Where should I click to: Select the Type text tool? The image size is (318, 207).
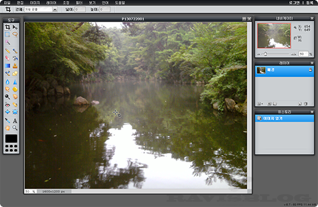pos(15,121)
